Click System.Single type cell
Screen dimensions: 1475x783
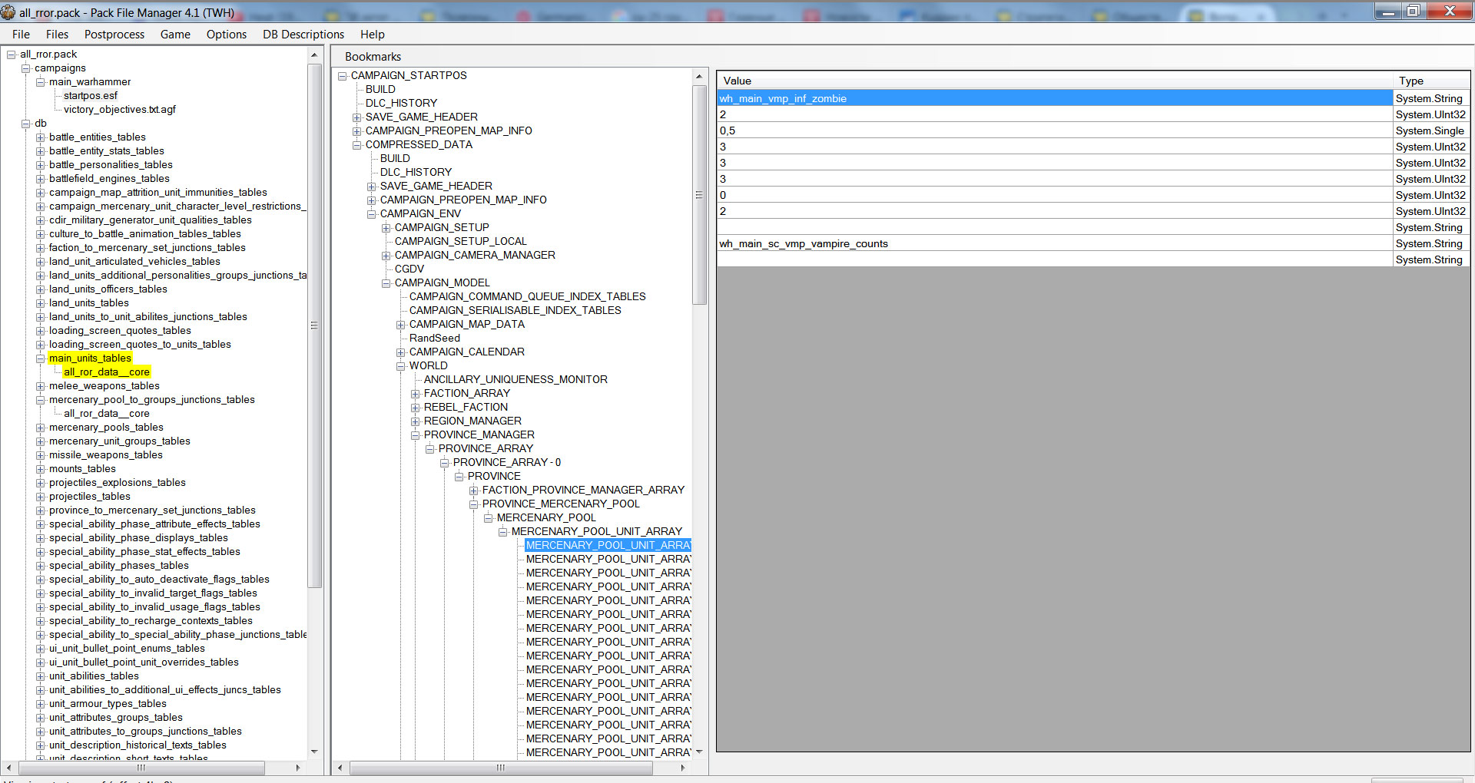[x=1431, y=130]
